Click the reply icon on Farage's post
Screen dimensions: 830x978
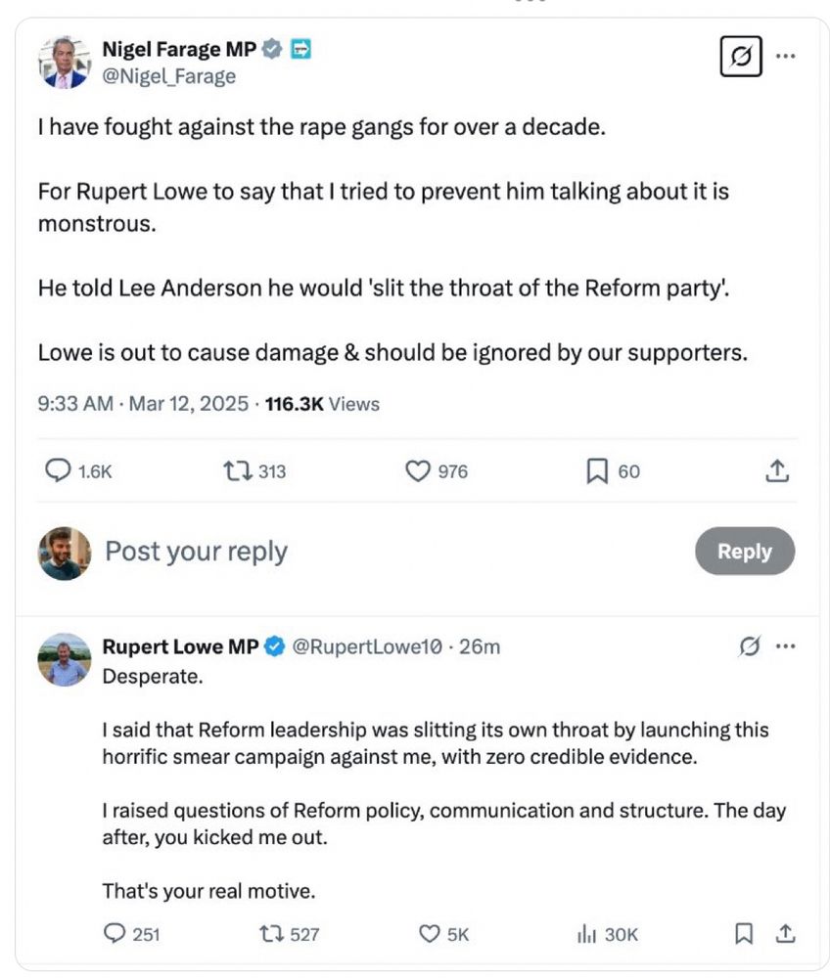[60, 471]
